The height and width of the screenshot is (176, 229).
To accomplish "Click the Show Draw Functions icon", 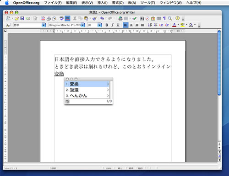I will coord(134,18).
